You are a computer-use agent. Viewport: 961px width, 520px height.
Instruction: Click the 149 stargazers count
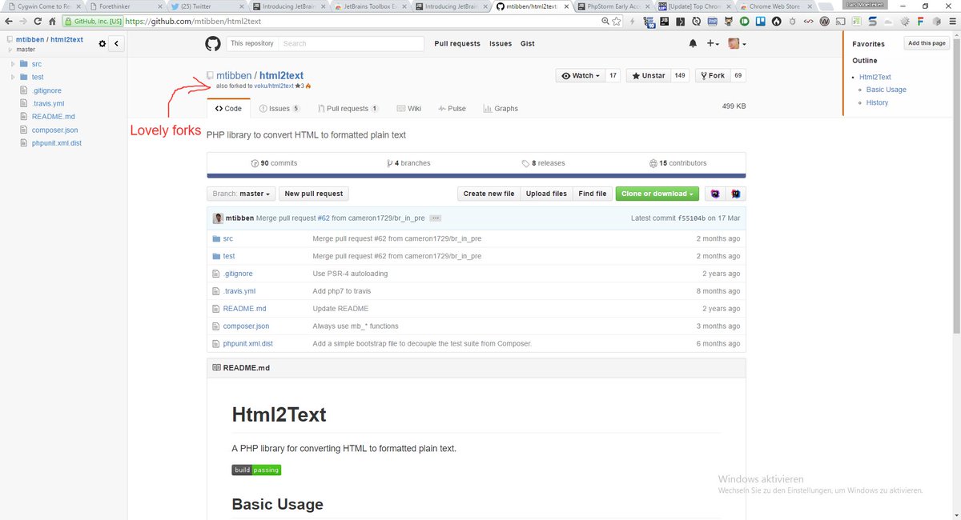click(680, 75)
